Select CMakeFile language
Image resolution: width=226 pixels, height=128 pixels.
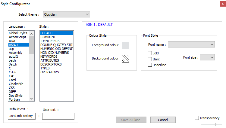click(19, 84)
